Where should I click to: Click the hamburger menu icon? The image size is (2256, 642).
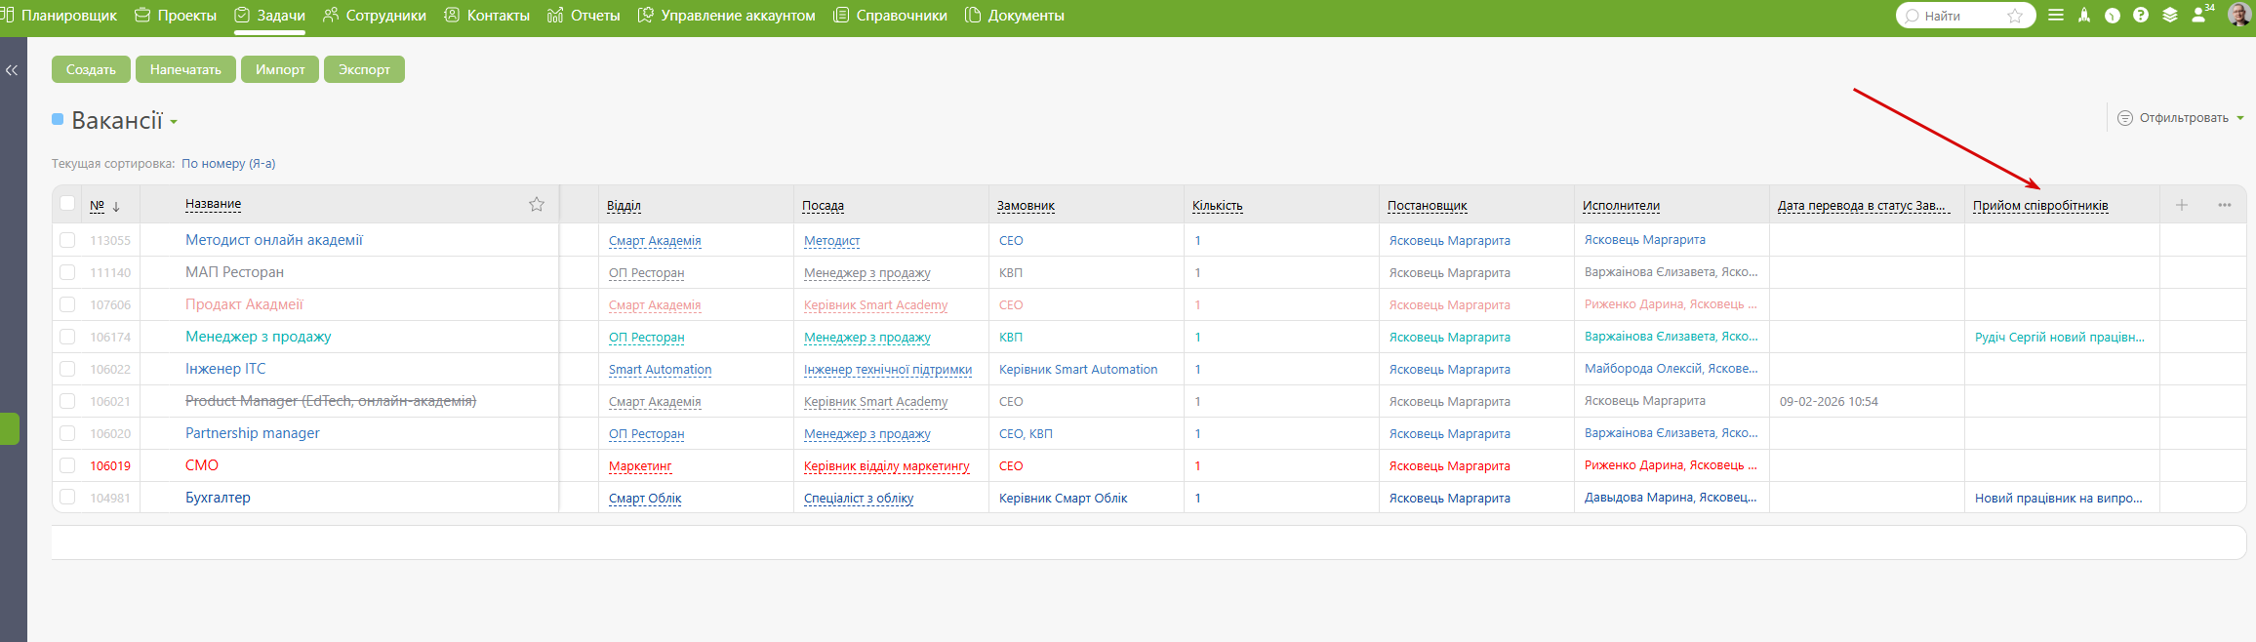(x=2056, y=16)
